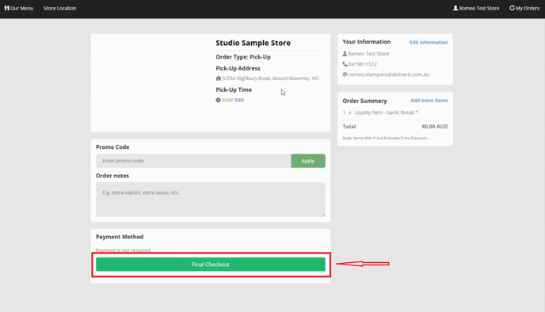Click the Payment is not required text
Screen dimensions: 545x312
[124, 250]
